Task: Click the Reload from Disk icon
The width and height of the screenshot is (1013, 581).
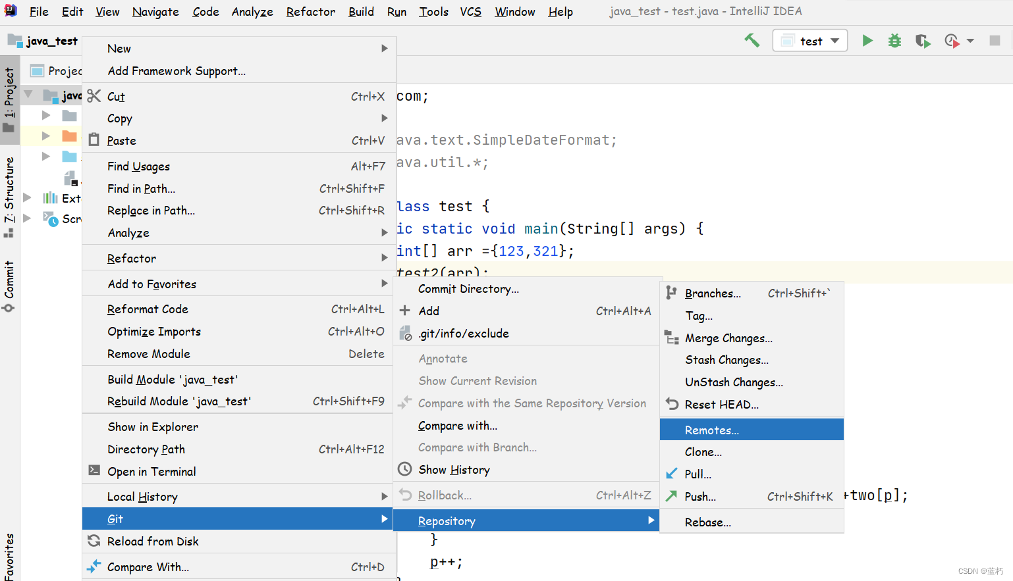Action: 94,541
